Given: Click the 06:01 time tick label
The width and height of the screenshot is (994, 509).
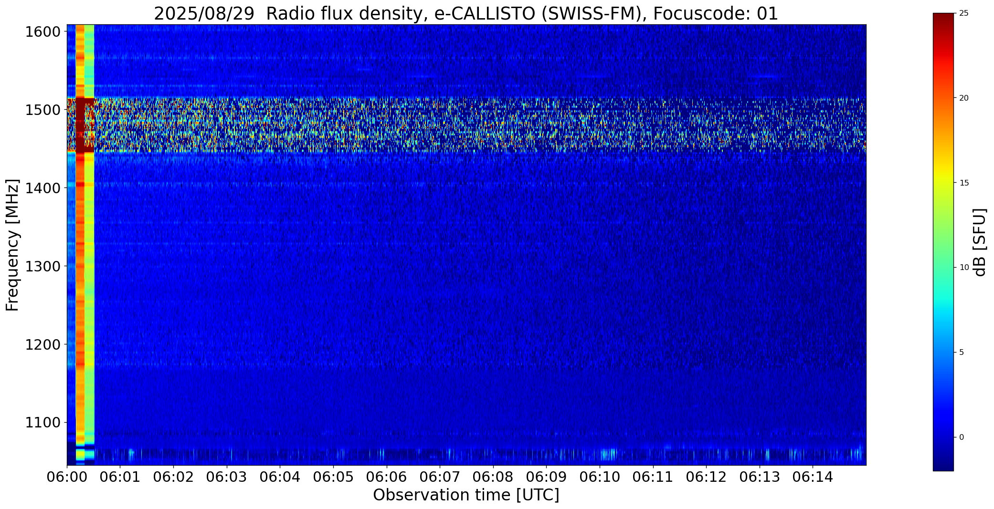Looking at the screenshot, I should (120, 477).
